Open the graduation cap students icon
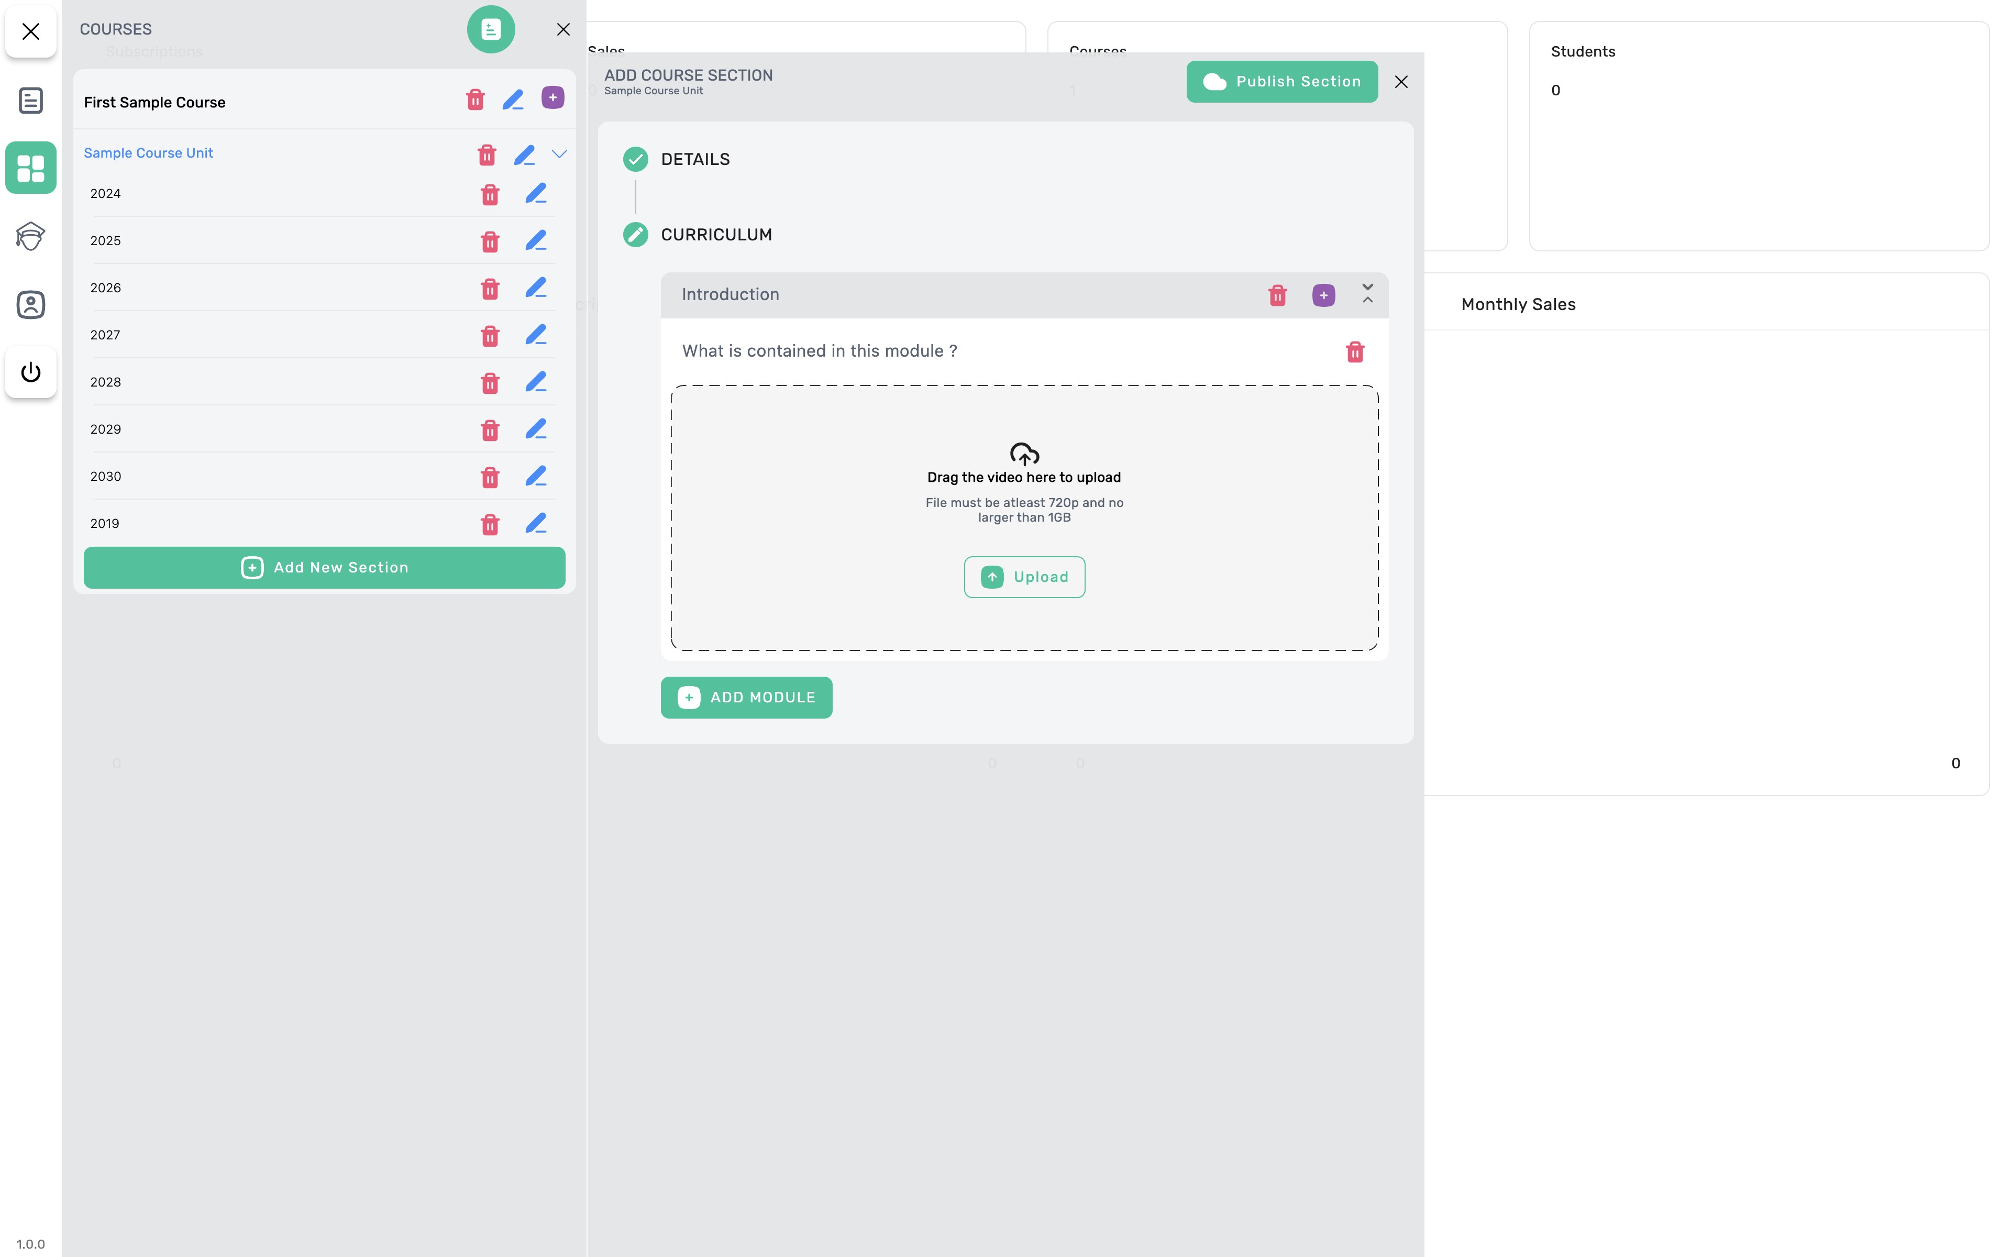 click(x=31, y=236)
